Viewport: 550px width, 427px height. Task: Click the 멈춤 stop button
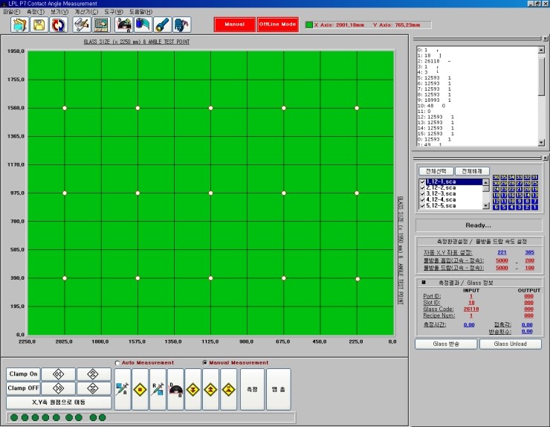point(279,389)
